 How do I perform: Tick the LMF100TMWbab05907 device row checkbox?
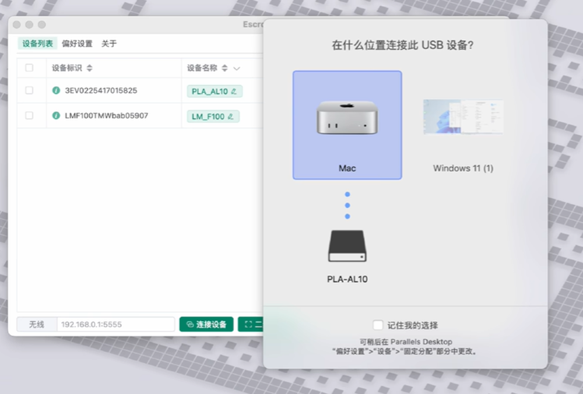tap(29, 116)
